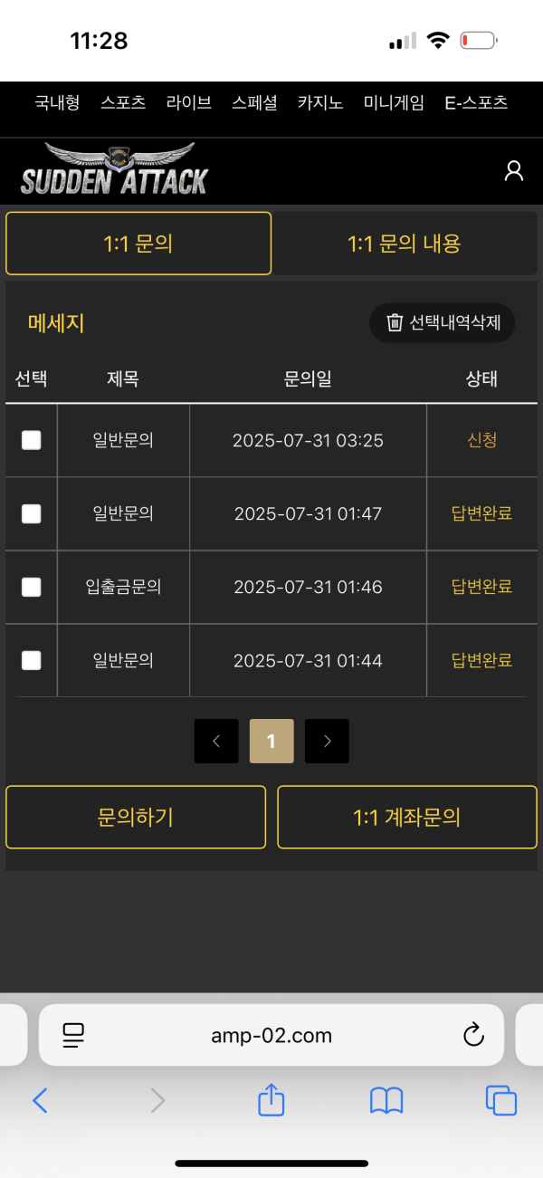The image size is (543, 1178).
Task: Click the 문의하기 button
Action: coord(136,817)
